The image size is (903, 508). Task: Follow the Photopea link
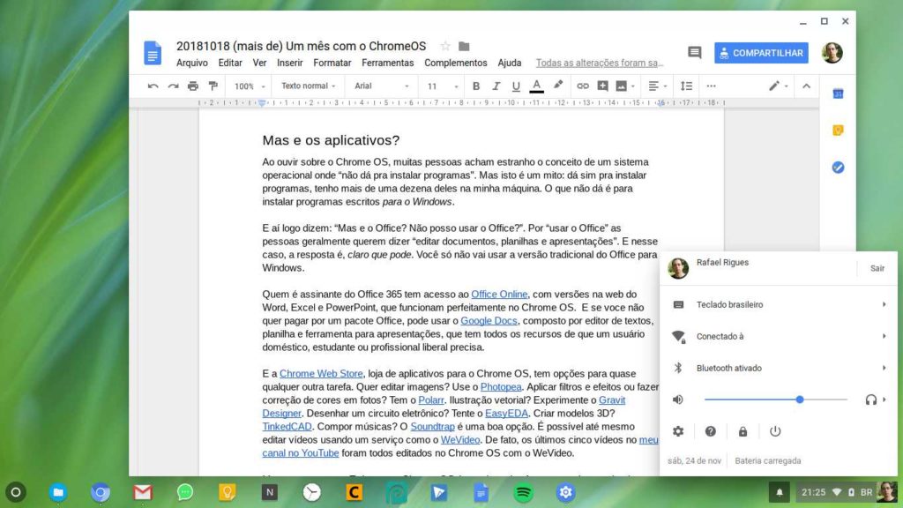(x=501, y=387)
